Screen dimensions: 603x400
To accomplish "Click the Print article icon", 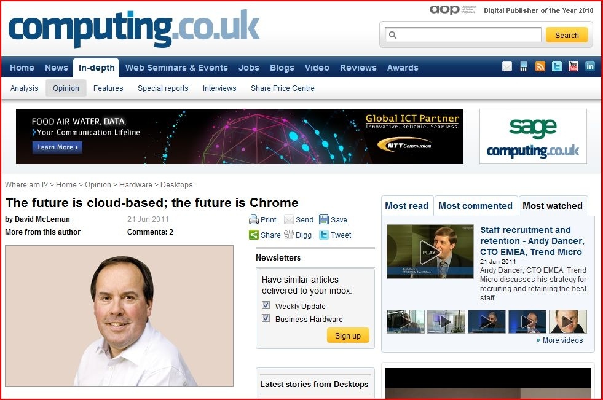I will tap(254, 219).
